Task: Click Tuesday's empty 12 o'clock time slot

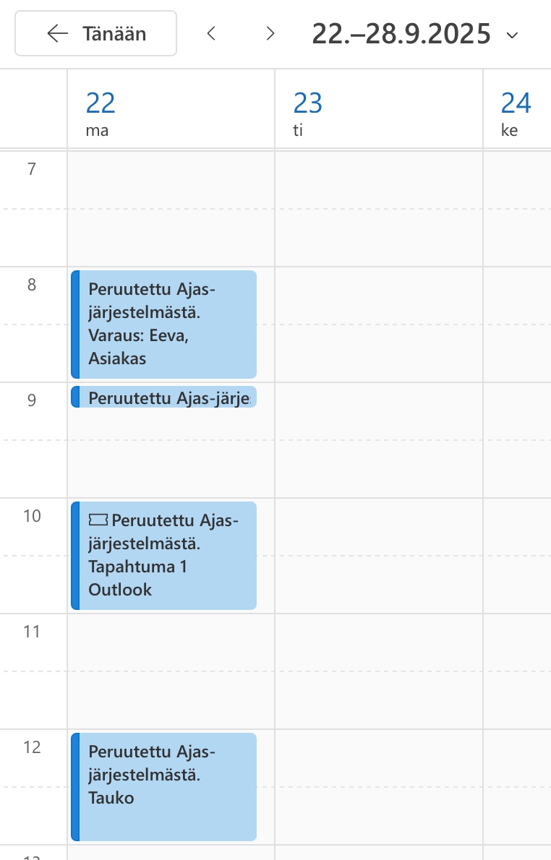Action: pos(378,786)
